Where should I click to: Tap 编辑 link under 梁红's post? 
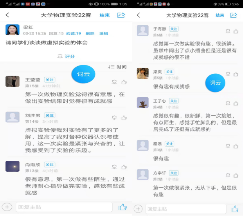tap(103, 34)
